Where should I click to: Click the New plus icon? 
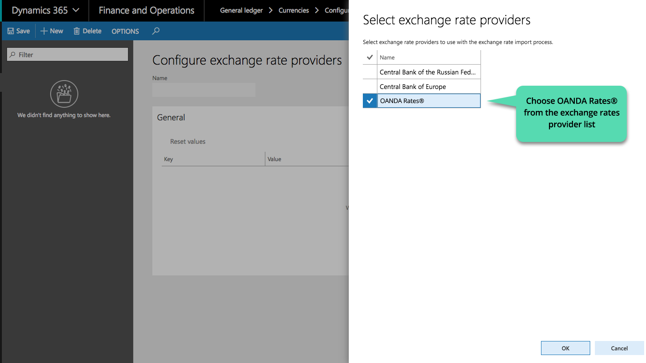(x=44, y=31)
